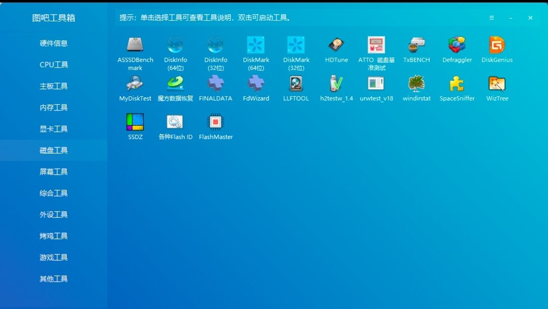Viewport: 548px width, 309px height.
Task: Select the h2testw_1.4 icon
Action: (336, 84)
